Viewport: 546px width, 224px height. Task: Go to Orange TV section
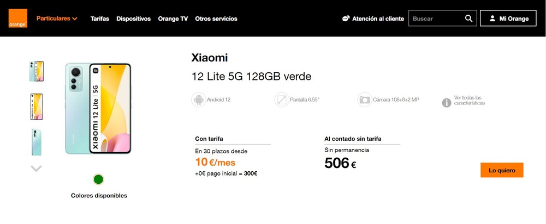click(x=173, y=18)
